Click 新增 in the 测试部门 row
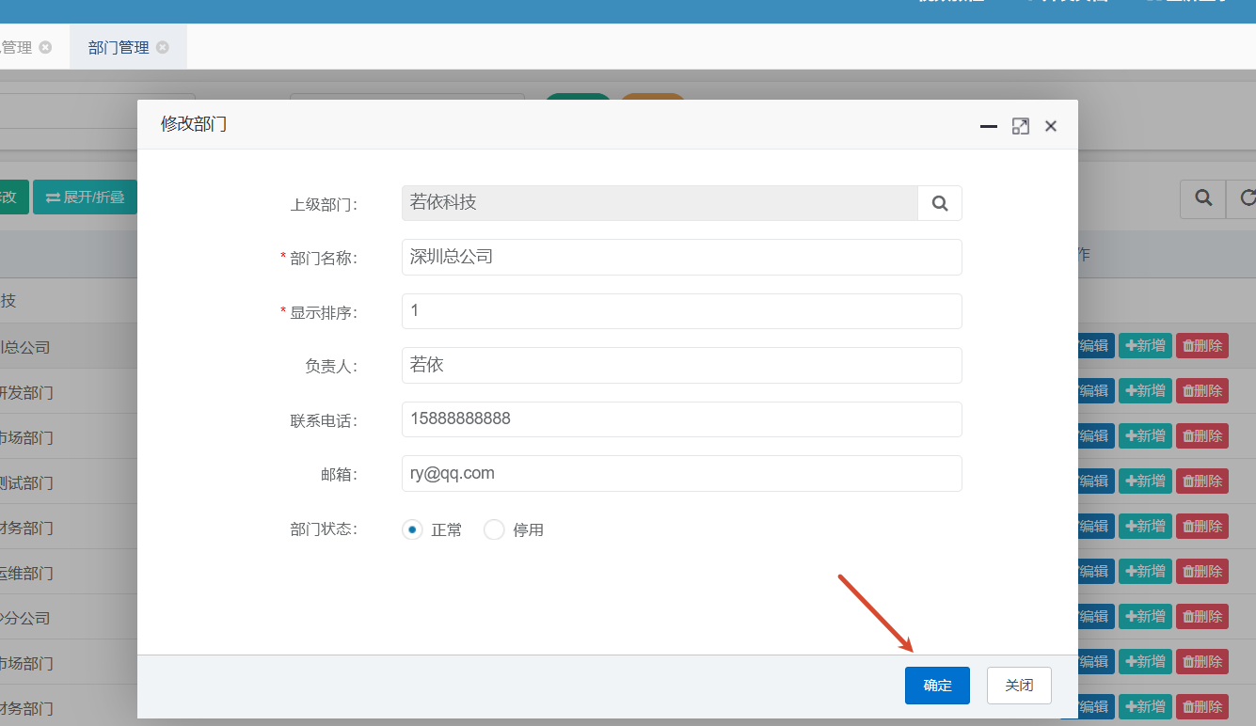 1145,481
